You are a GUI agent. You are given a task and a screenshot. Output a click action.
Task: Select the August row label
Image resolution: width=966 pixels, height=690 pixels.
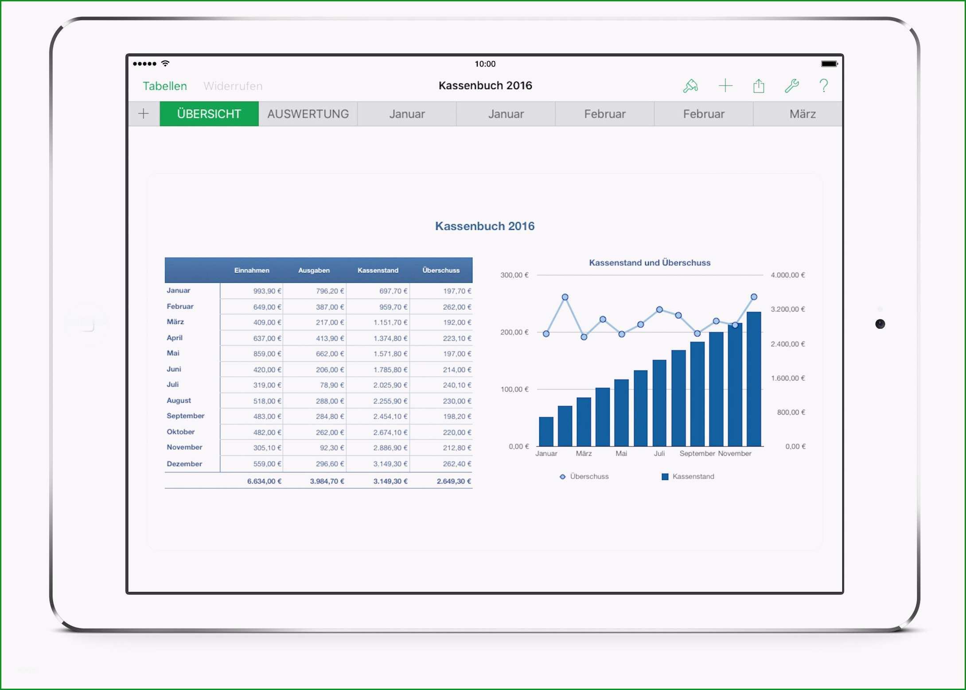point(179,401)
